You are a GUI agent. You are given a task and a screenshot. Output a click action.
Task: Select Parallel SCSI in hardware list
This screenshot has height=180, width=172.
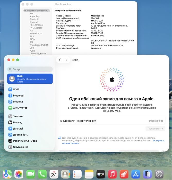(x=36, y=33)
